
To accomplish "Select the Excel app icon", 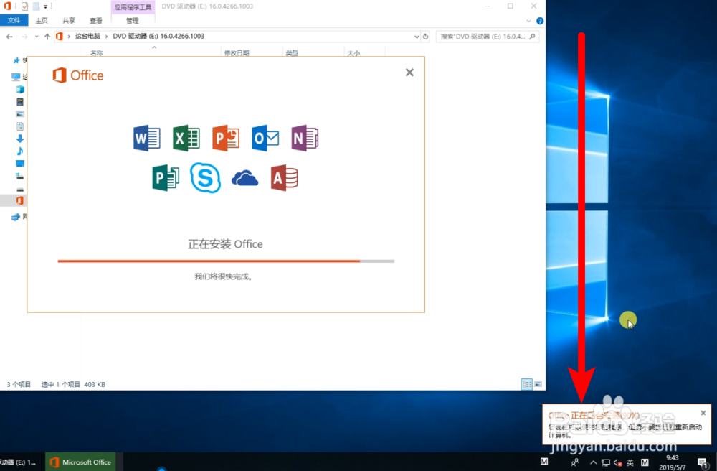I will 186,138.
